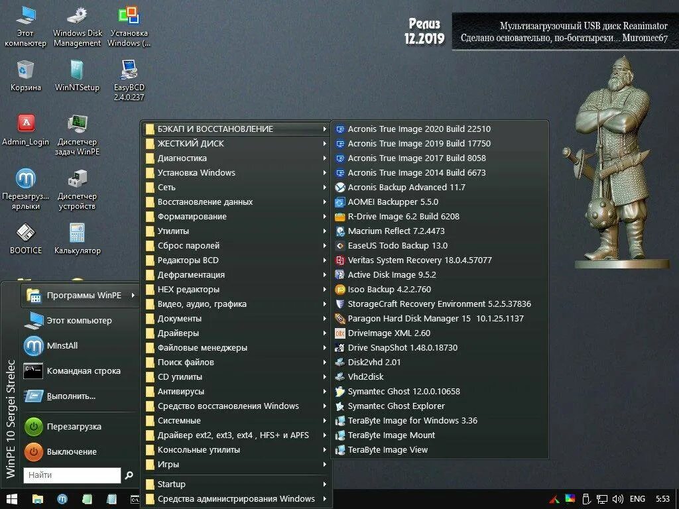The width and height of the screenshot is (679, 509).
Task: Open TeraByte Image View entry
Action: point(440,450)
